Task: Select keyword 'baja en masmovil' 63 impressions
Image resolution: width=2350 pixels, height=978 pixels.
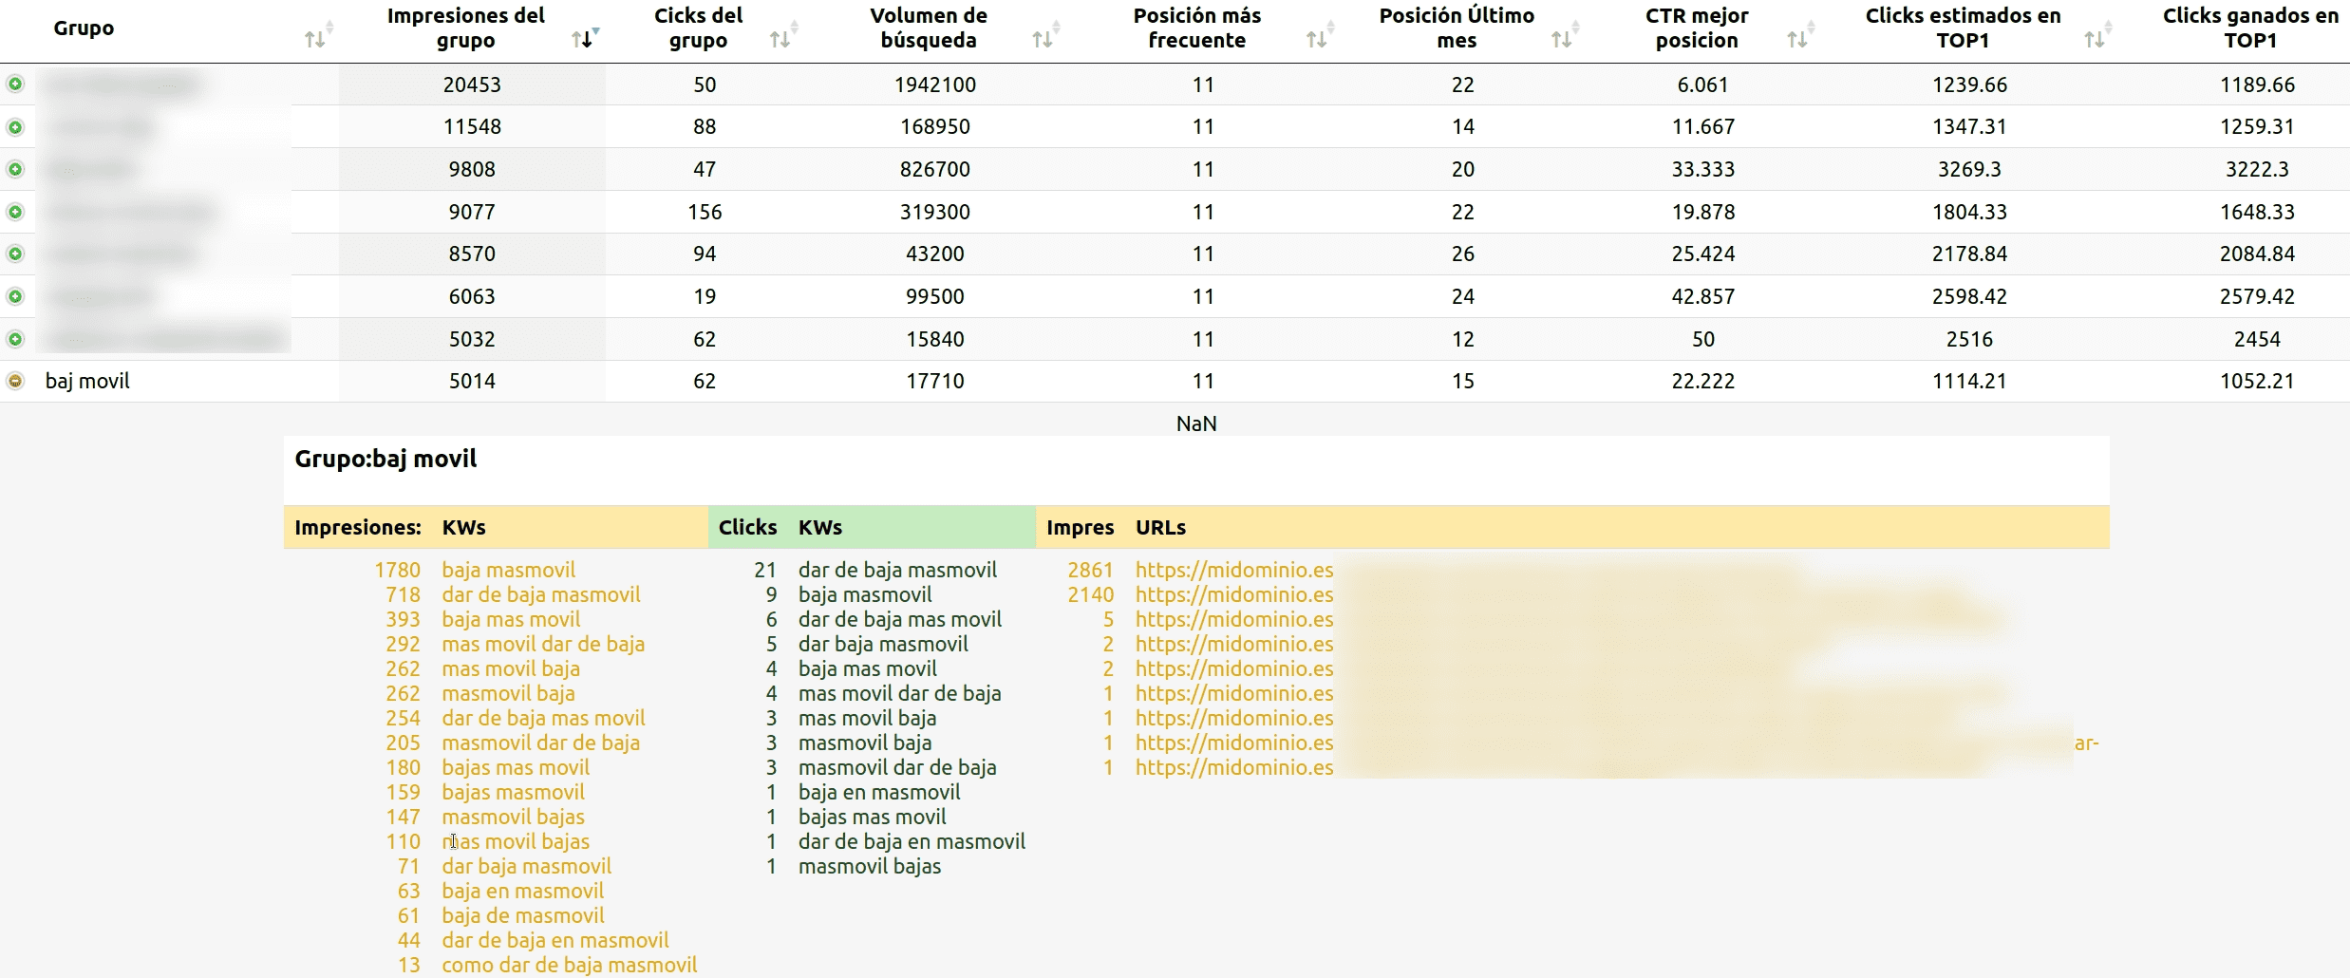Action: [x=522, y=891]
